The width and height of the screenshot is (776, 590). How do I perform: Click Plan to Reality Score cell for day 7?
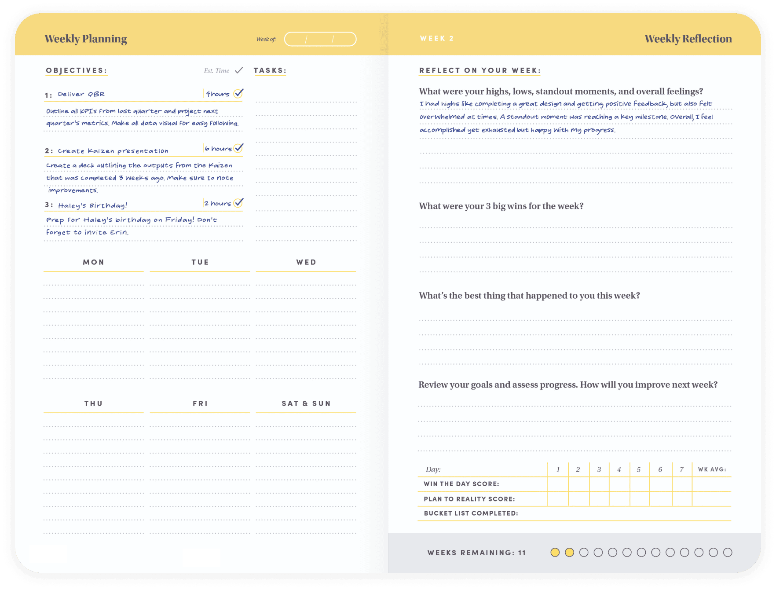point(681,499)
